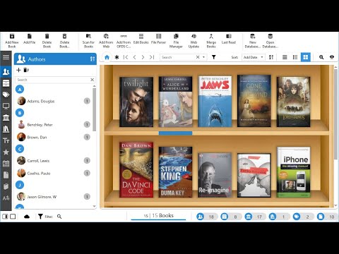Viewport: 339px width, 254px height.
Task: Open the hamburger menu in sidebar
Action: 6,57
